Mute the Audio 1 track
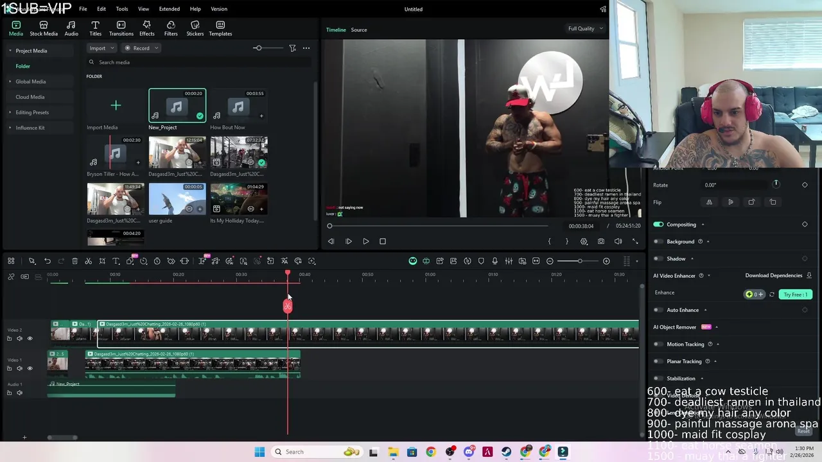Viewport: 822px width, 462px height. click(19, 393)
